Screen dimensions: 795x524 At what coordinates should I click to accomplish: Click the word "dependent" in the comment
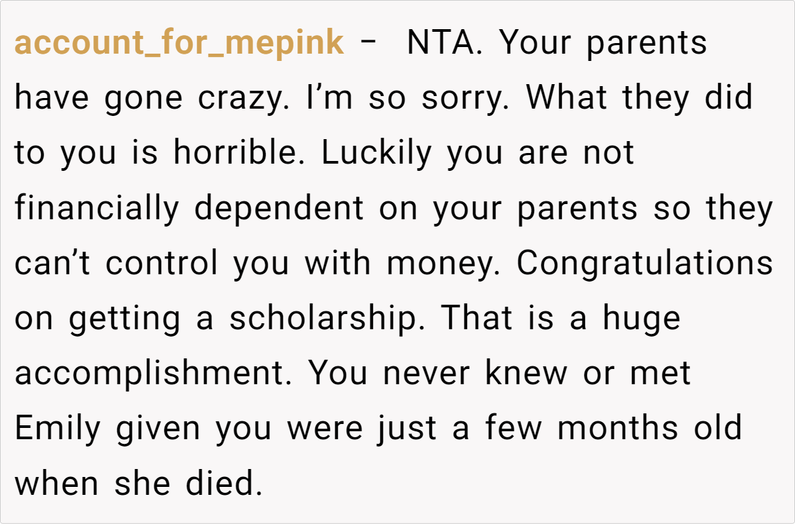click(279, 209)
